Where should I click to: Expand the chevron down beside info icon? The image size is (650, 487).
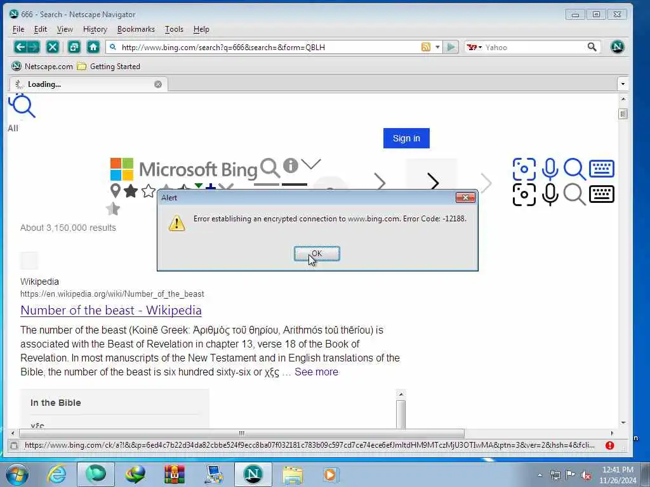(x=311, y=164)
